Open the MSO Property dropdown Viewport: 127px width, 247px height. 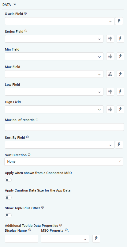click(65, 239)
